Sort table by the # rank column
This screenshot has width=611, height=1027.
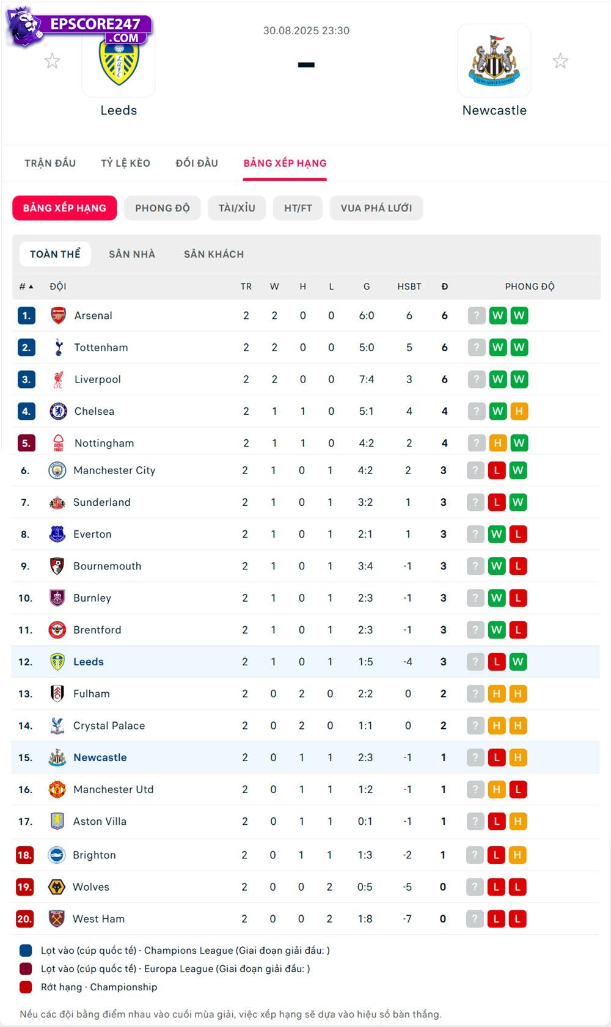[x=26, y=287]
